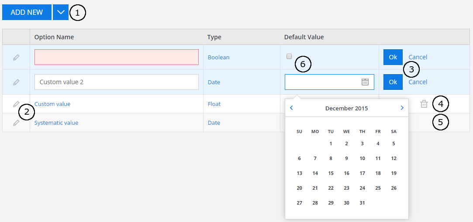The height and width of the screenshot is (222, 473).
Task: Click the pencil icon in the Boolean row
Action: click(16, 57)
